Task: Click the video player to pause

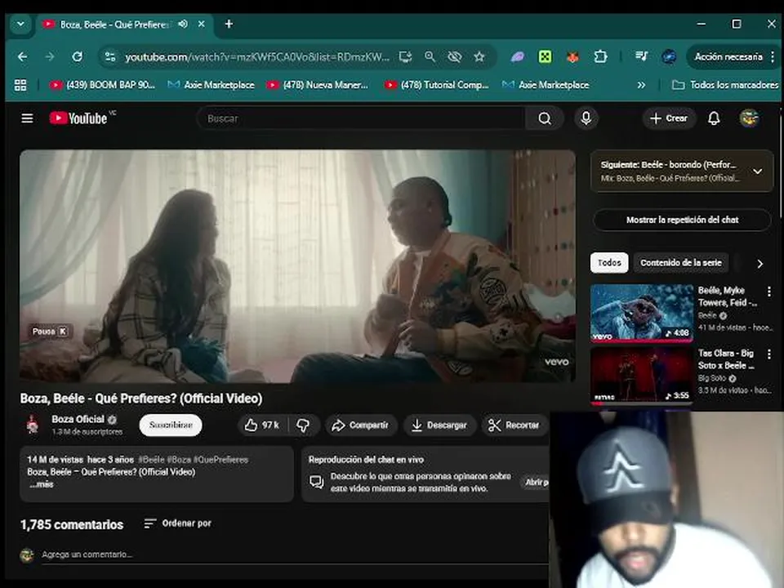Action: coord(297,266)
